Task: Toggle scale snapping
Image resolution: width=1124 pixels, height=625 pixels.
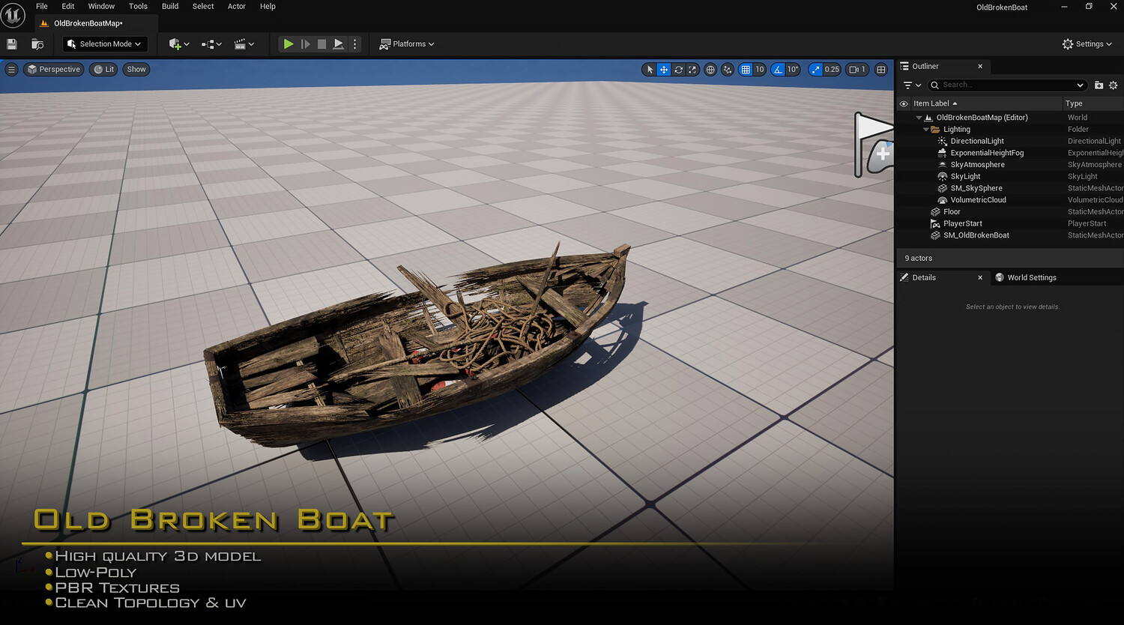Action: pos(815,70)
